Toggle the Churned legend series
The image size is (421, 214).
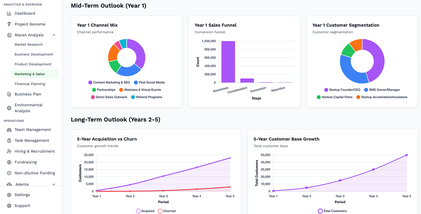[166, 211]
